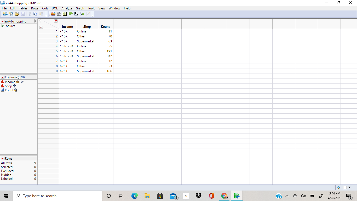This screenshot has width=357, height=201.
Task: Click the lock icon beside Kount column
Action: pos(15,90)
